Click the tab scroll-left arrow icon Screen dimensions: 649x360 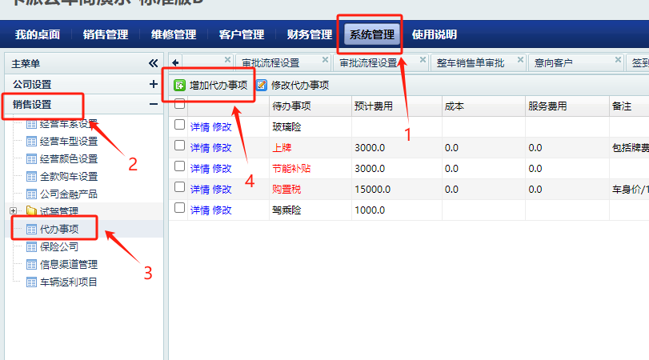pyautogui.click(x=175, y=62)
